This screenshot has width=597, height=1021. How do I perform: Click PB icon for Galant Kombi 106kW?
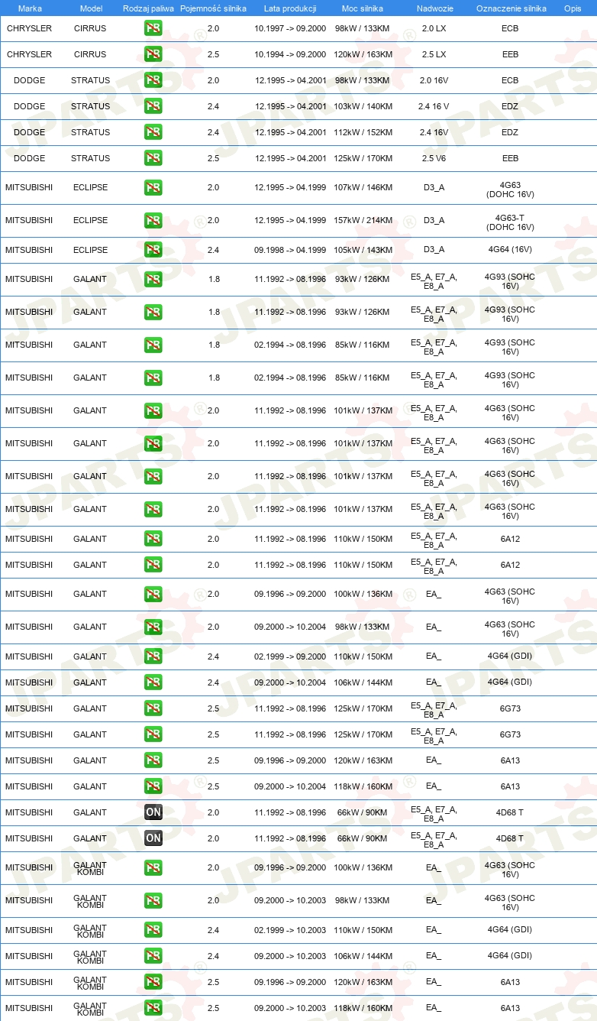coord(153,956)
